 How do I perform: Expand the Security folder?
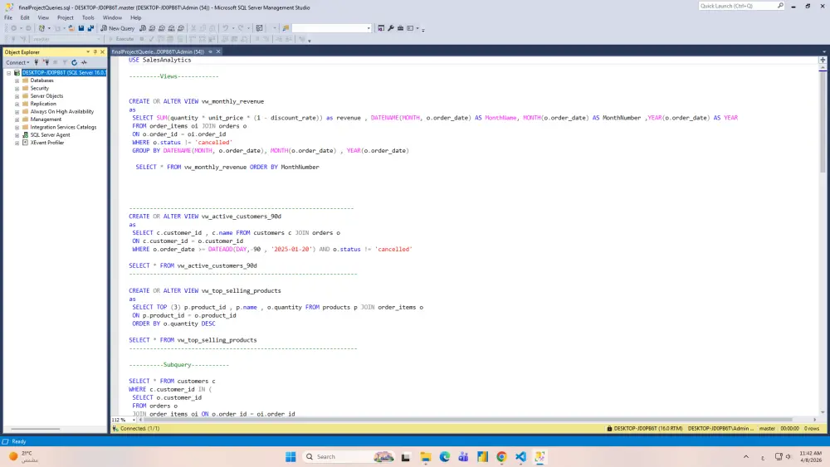pos(17,88)
